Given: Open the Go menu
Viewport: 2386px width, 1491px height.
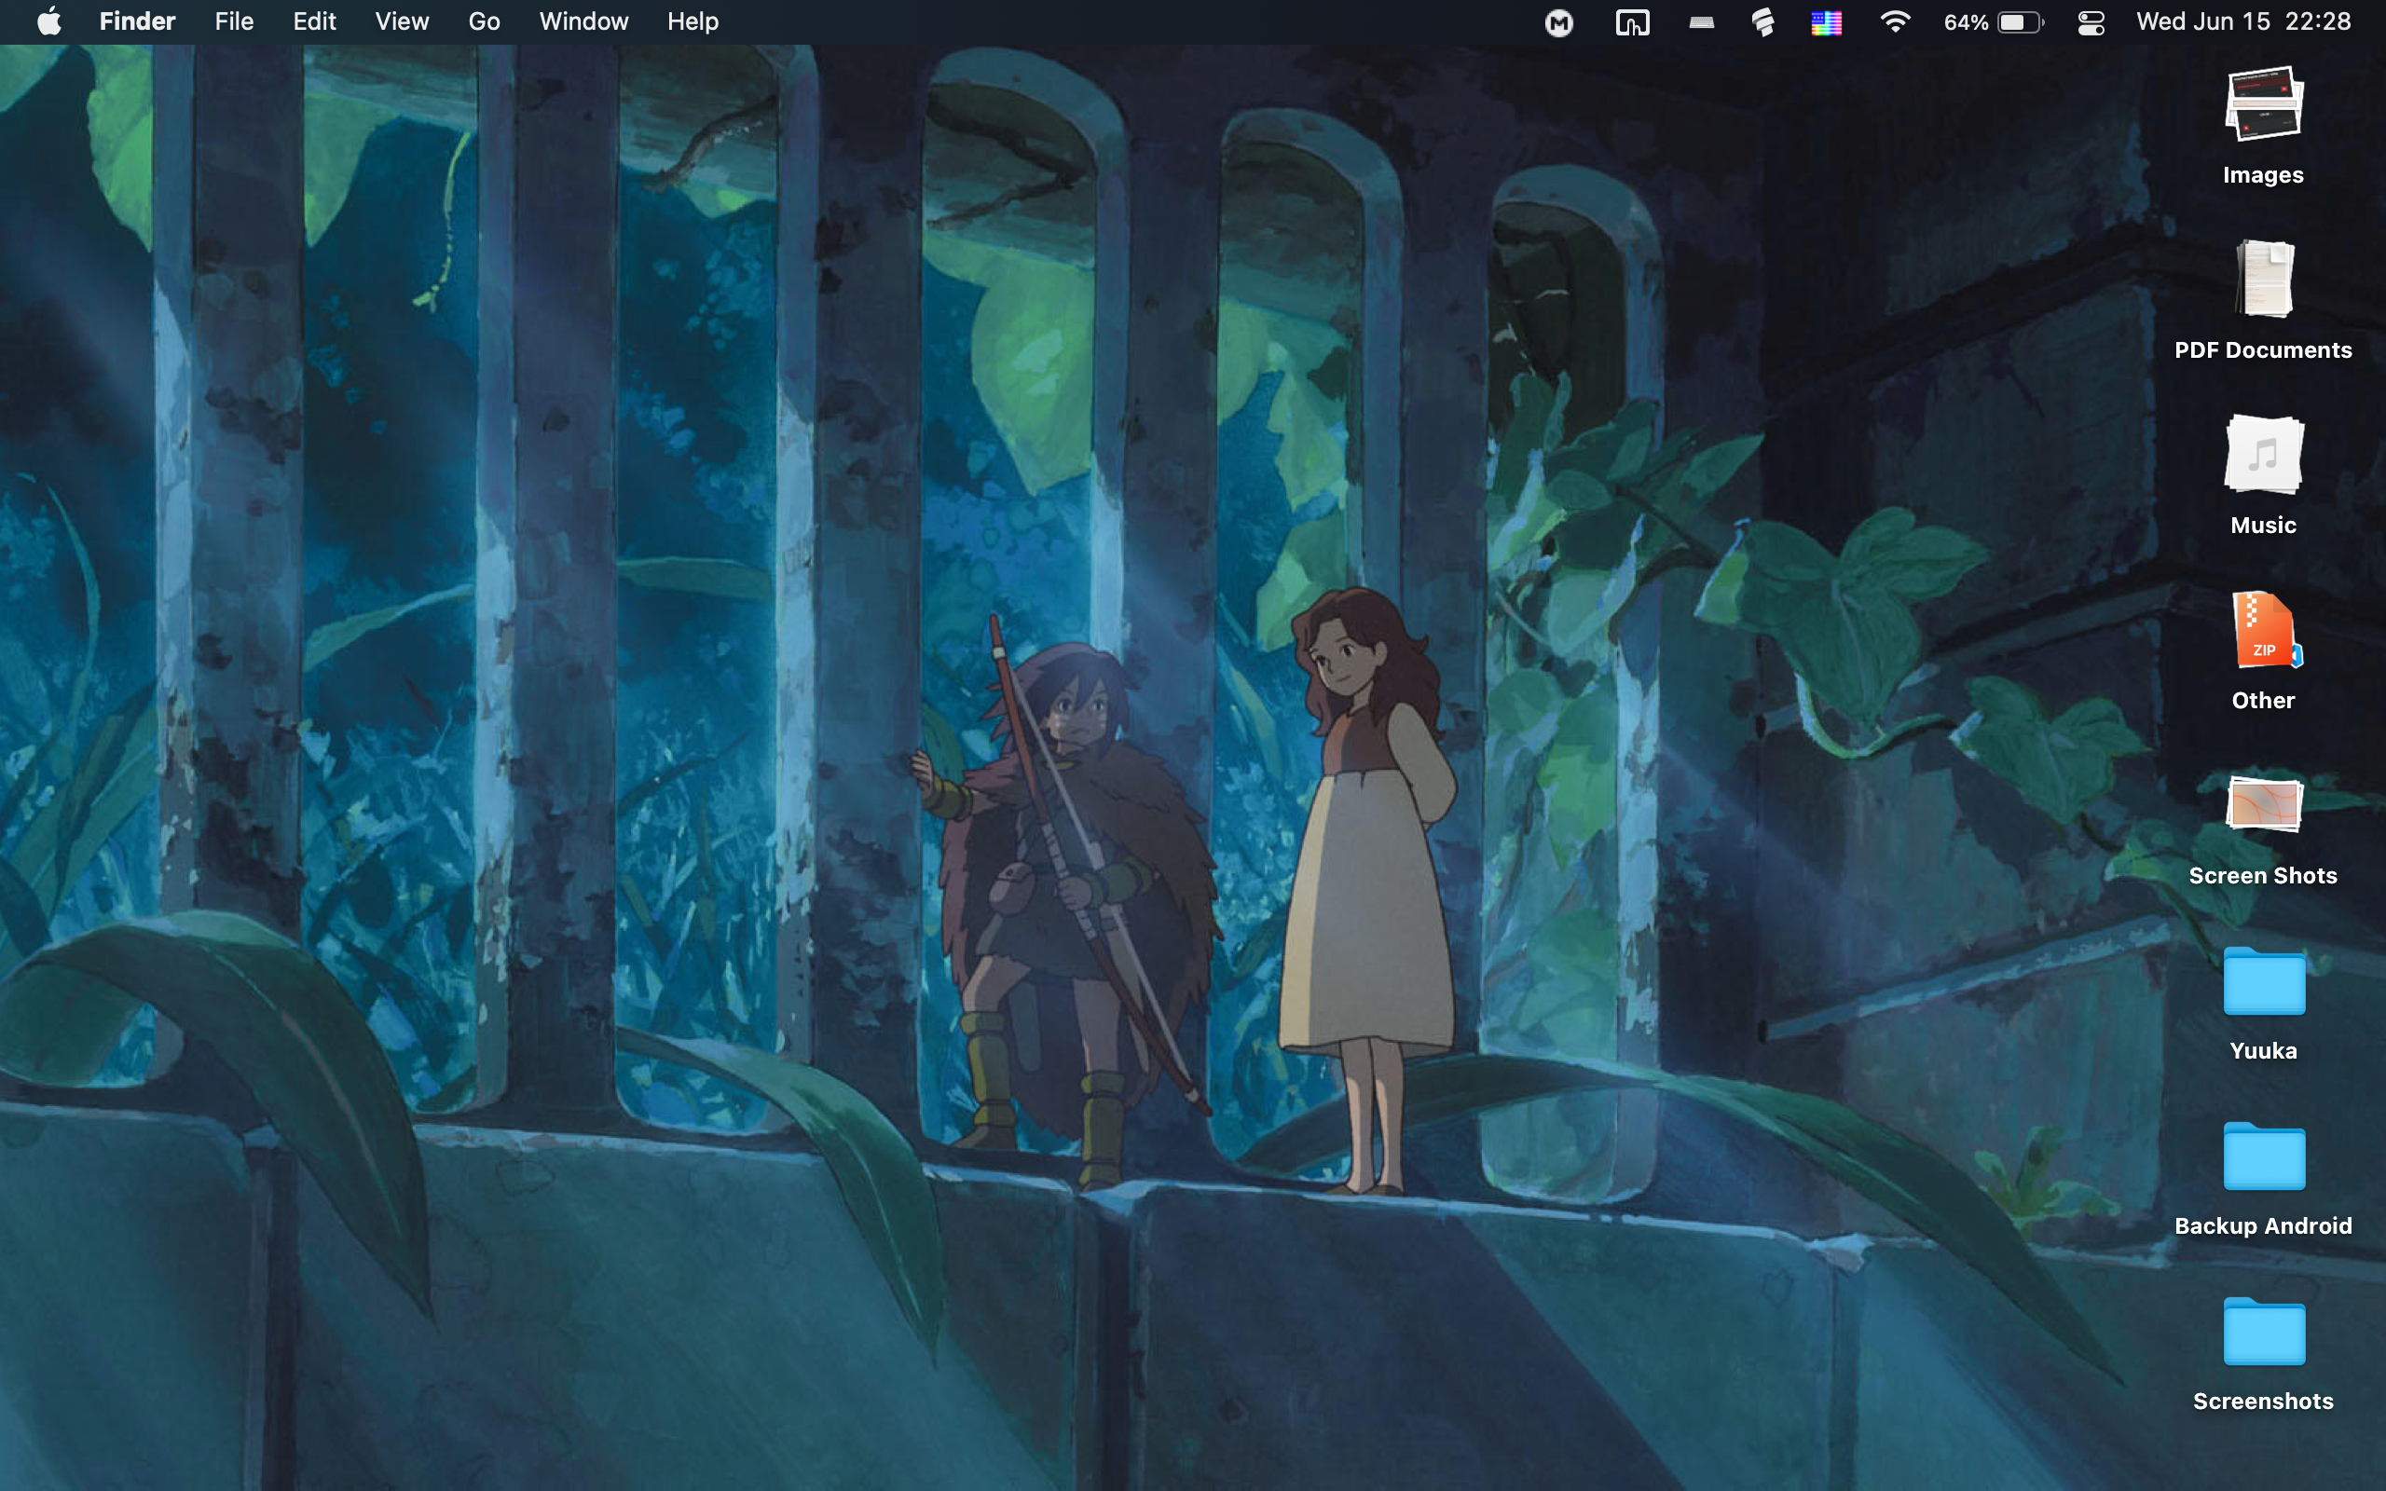Looking at the screenshot, I should (483, 21).
